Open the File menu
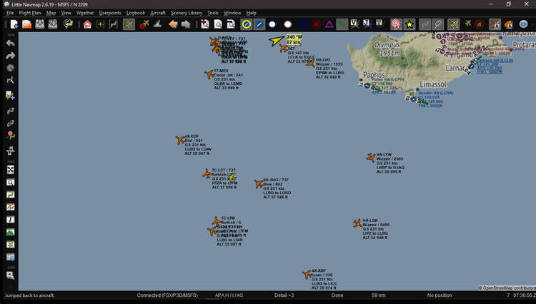 point(10,13)
